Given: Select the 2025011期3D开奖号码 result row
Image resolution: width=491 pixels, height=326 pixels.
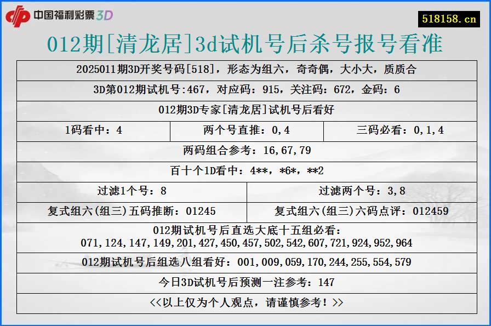Looking at the screenshot, I should pos(245,70).
